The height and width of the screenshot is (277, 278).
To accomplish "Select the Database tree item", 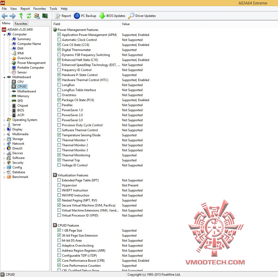I will [x=19, y=172].
